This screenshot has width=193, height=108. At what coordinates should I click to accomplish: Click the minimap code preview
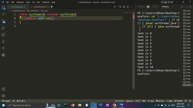128,13
